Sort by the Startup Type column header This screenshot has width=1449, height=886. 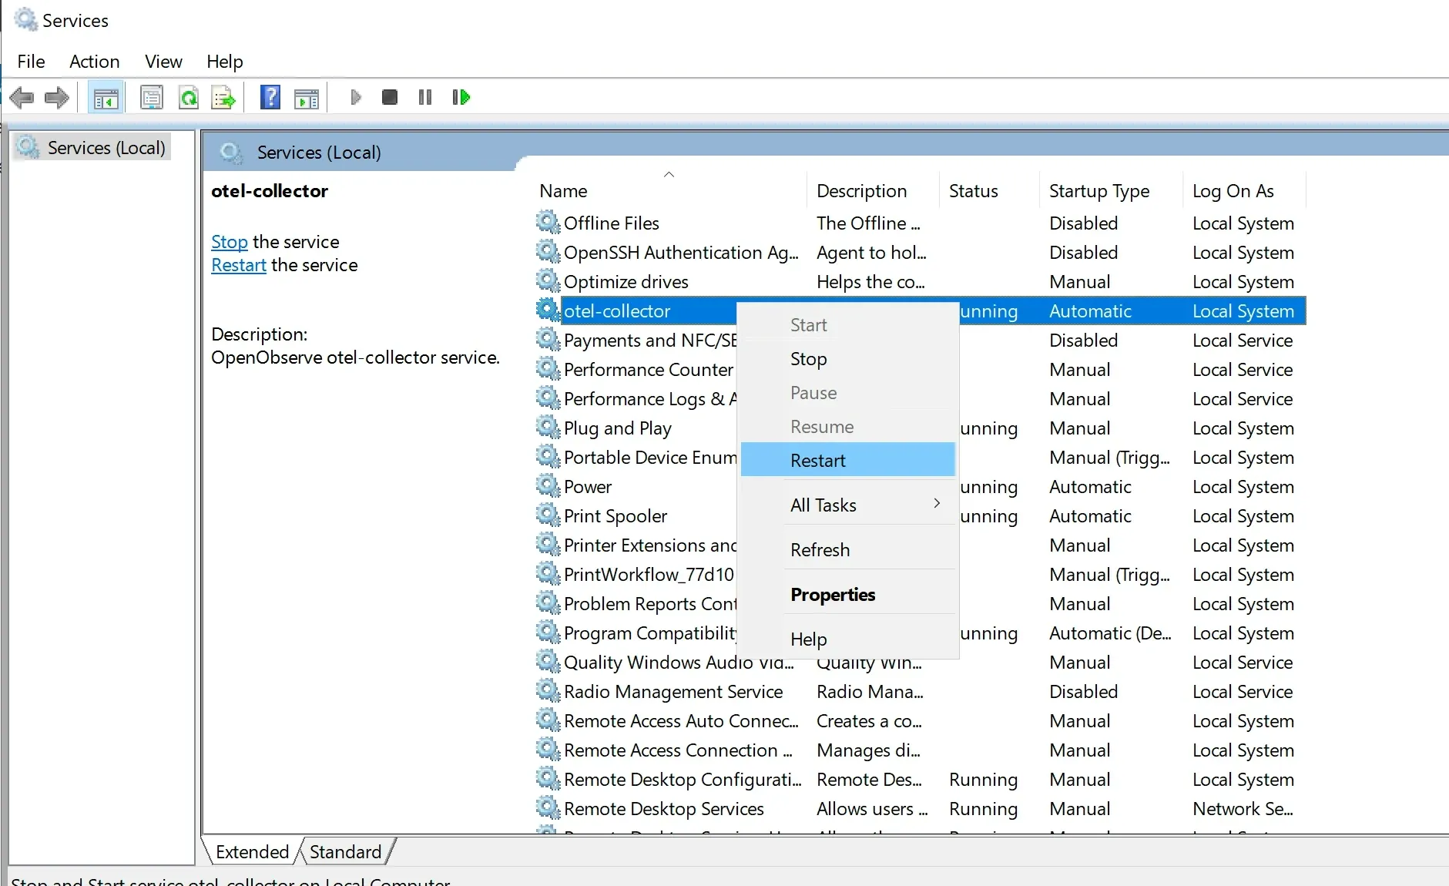click(1098, 191)
